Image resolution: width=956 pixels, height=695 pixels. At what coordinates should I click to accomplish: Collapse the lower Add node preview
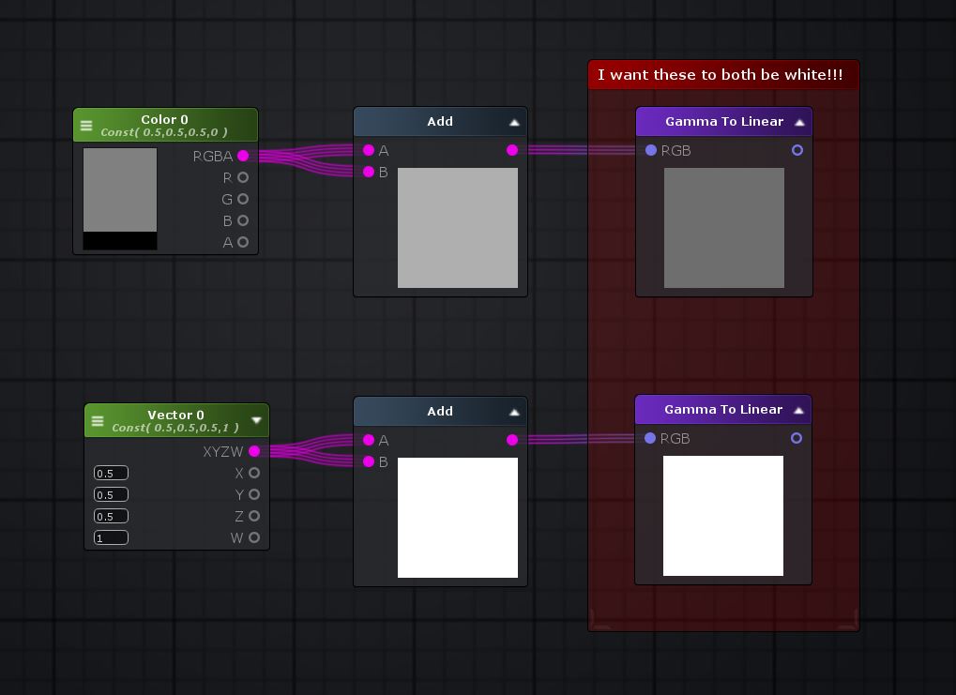click(514, 412)
